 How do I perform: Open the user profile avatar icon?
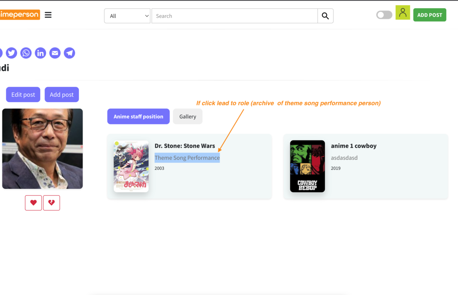[x=402, y=13]
